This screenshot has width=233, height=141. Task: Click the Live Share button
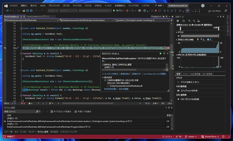point(214,11)
